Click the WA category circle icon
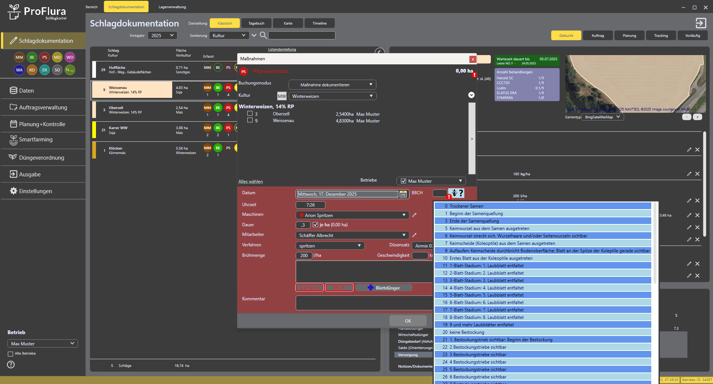The height and width of the screenshot is (384, 713). [19, 70]
